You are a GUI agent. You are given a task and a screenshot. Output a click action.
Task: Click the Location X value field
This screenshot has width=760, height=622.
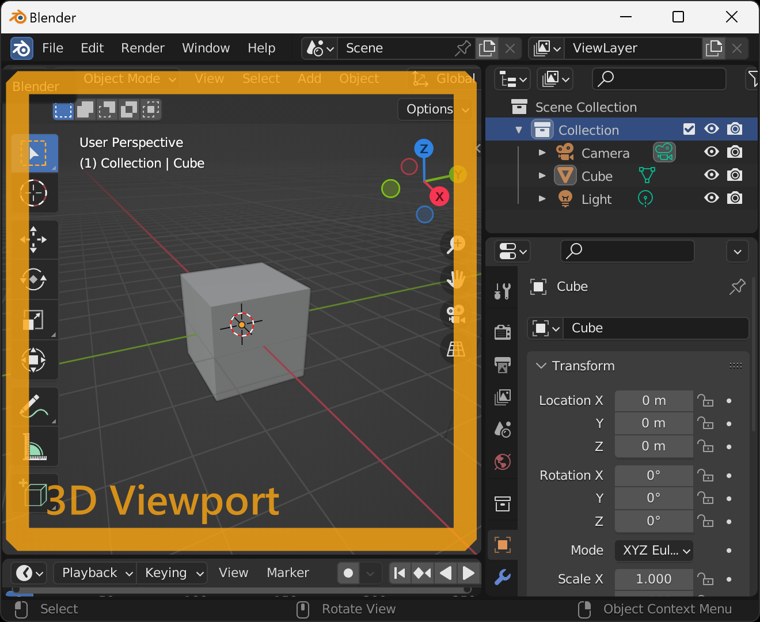pyautogui.click(x=654, y=401)
